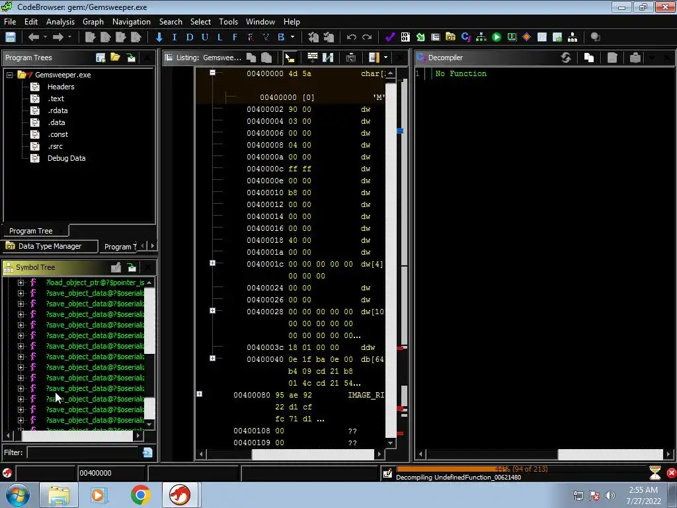This screenshot has height=508, width=677.
Task: Open back-history dropdown arrow
Action: pyautogui.click(x=46, y=37)
